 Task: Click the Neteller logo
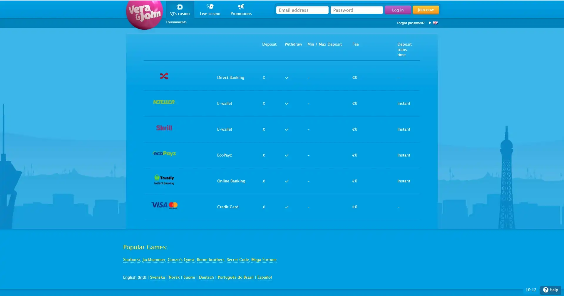164,102
